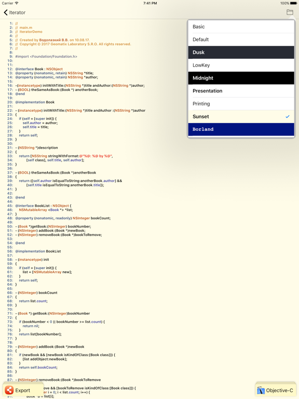The height and width of the screenshot is (399, 299).
Task: Select the Presentation theme
Action: coord(241,91)
